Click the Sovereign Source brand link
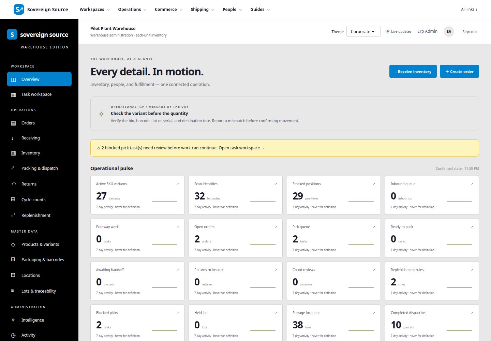 click(41, 9)
